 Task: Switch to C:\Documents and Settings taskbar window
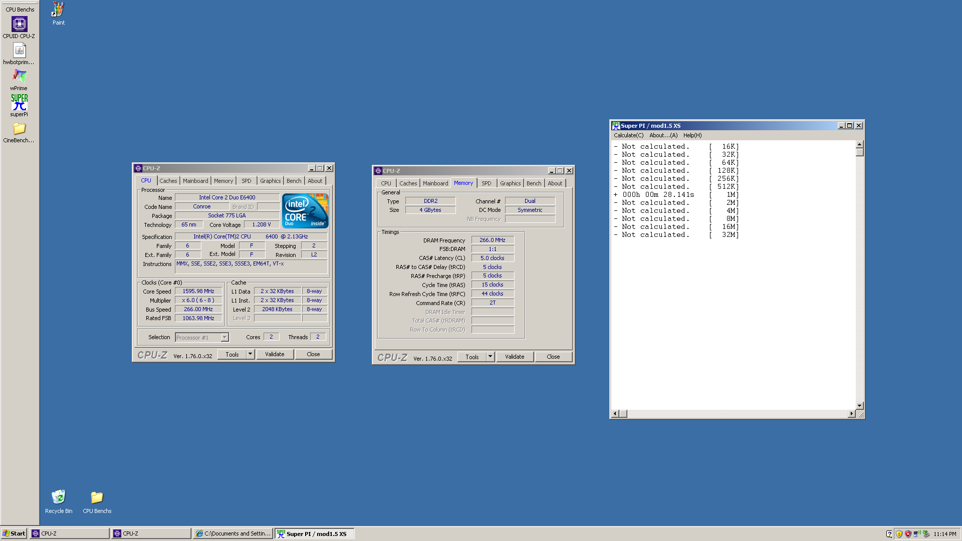coord(233,533)
